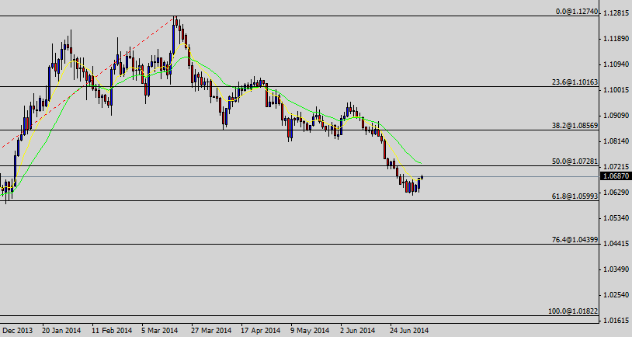Screen dimensions: 632x337
Task: Click the 1.03490 price axis value
Action: tap(615, 269)
